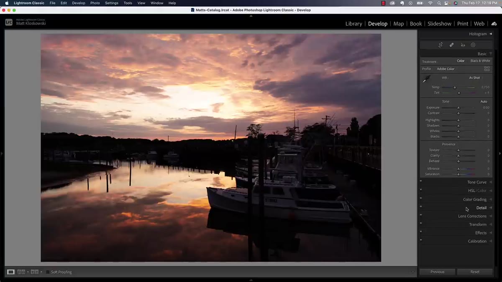Open the Settings menu
The width and height of the screenshot is (502, 282).
(112, 3)
